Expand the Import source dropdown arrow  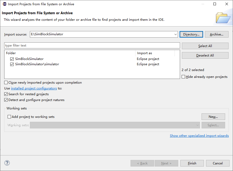[x=176, y=34]
